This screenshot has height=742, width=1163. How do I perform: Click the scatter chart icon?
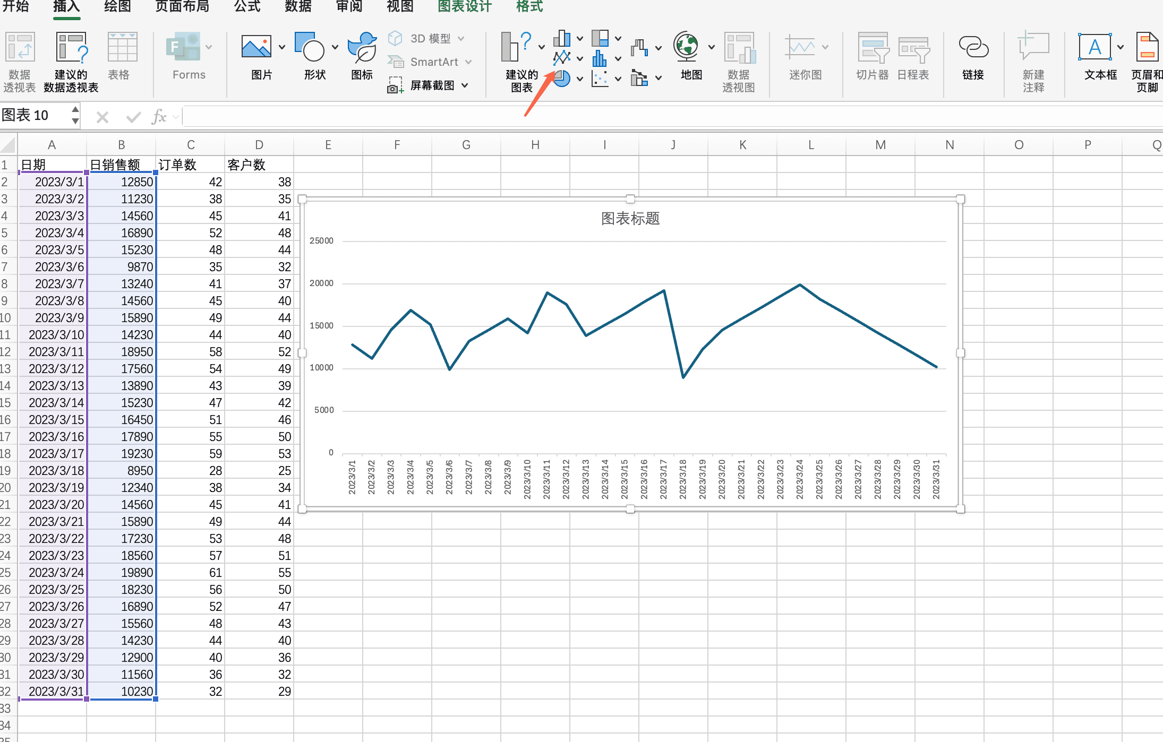pyautogui.click(x=600, y=79)
